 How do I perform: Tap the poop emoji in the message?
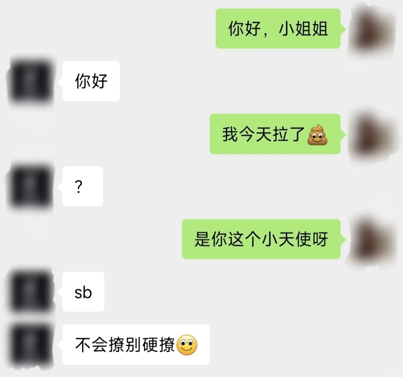click(x=317, y=135)
